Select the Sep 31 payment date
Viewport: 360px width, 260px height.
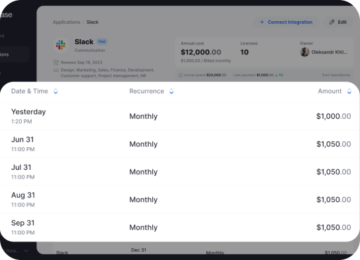23,223
